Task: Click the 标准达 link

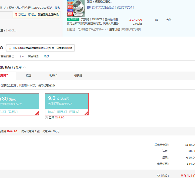Action: pyautogui.click(x=32, y=15)
